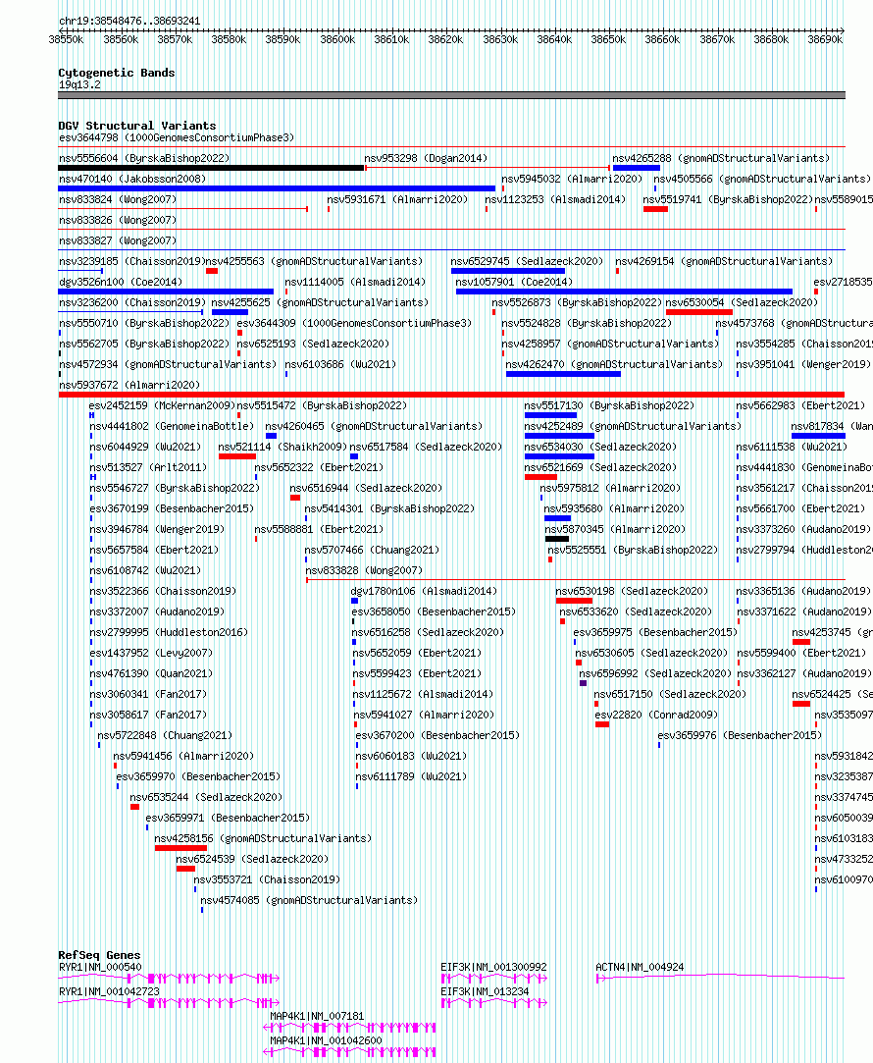Open the MAP4K1|NM_007181 gene model
This screenshot has width=873, height=1063.
349,1028
